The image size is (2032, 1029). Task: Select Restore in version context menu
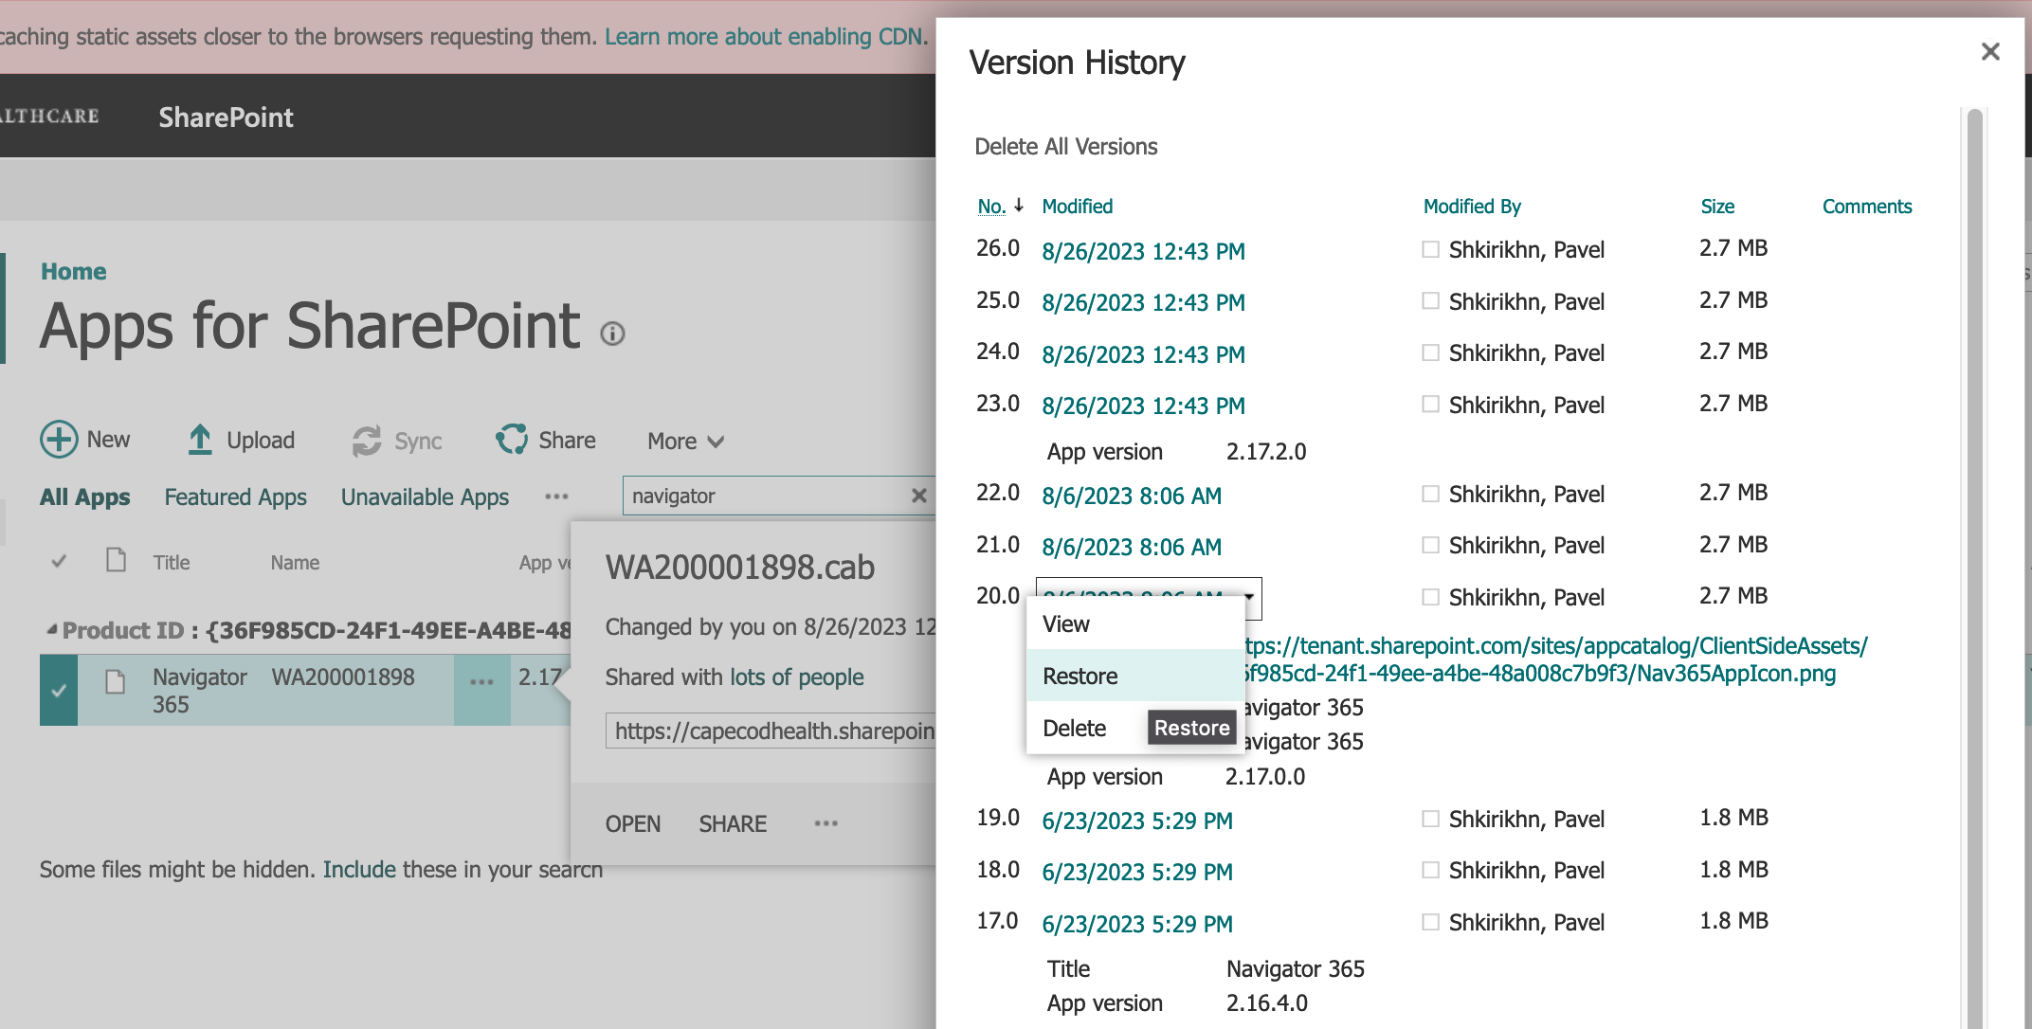[1135, 676]
